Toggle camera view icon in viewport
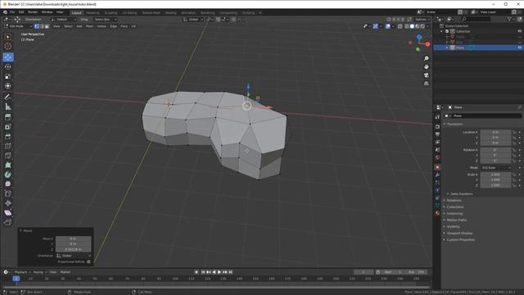 427,75
